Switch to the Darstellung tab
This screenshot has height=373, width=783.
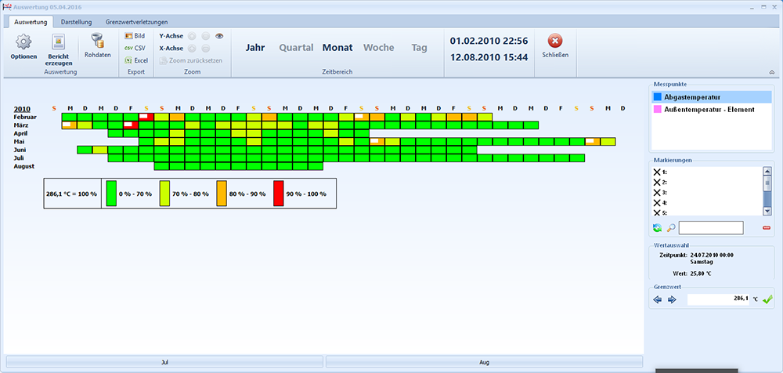pyautogui.click(x=77, y=22)
